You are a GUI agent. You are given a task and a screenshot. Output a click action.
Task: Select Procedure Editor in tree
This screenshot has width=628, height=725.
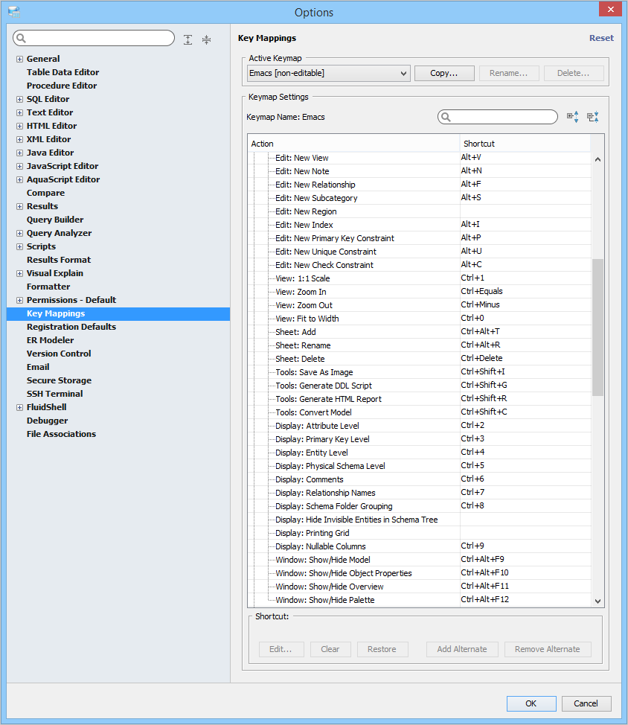click(62, 86)
